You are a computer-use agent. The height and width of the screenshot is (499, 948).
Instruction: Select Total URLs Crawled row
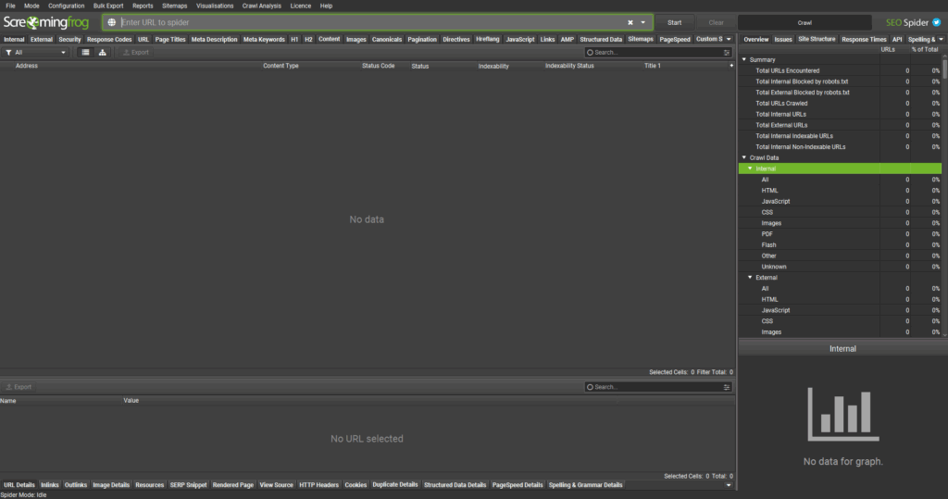click(x=840, y=104)
